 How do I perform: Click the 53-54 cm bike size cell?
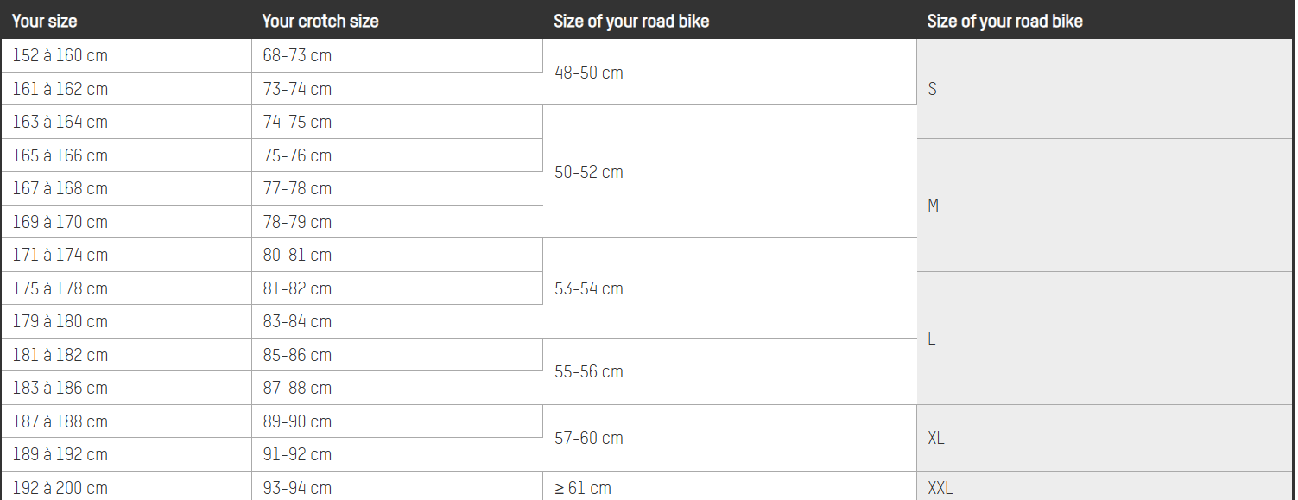588,288
